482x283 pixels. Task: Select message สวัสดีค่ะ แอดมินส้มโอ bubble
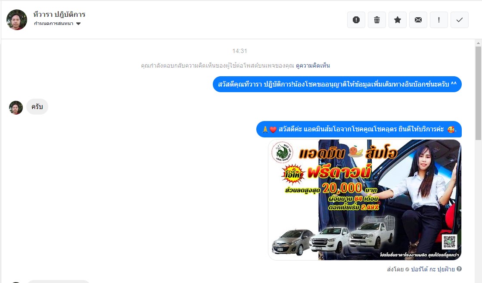click(x=359, y=129)
